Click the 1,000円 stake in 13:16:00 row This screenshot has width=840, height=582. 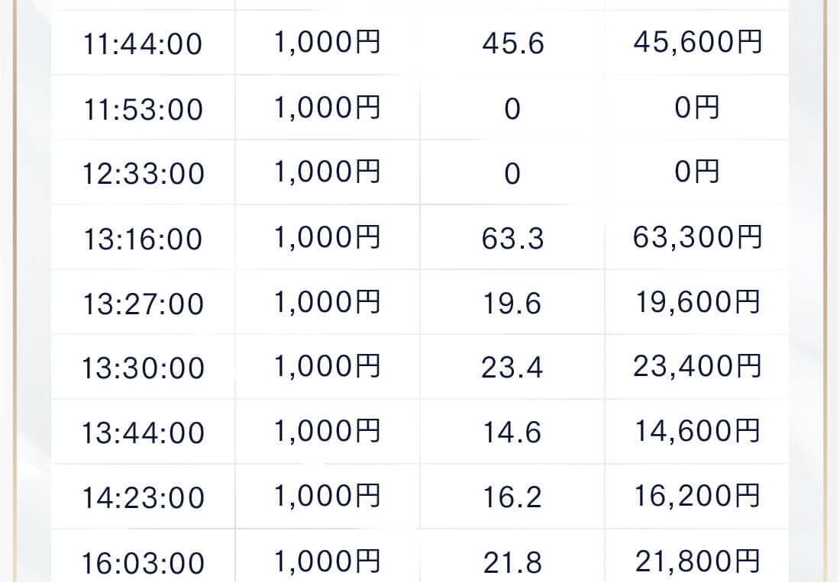pos(328,237)
